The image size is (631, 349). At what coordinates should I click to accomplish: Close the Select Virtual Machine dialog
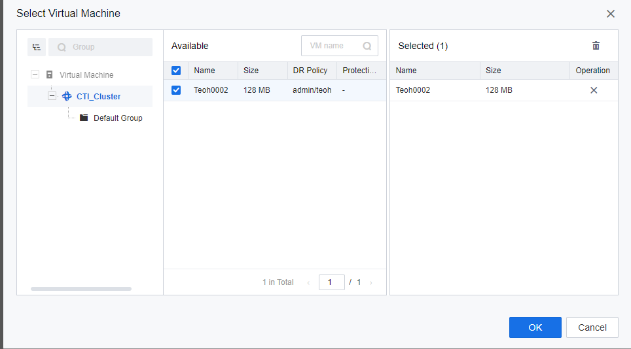[610, 14]
